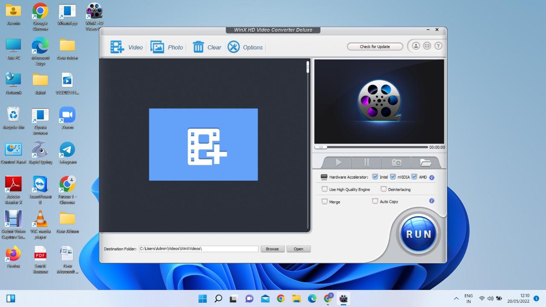Enable the Deinterlacing option
This screenshot has height=307, width=546.
pos(383,189)
